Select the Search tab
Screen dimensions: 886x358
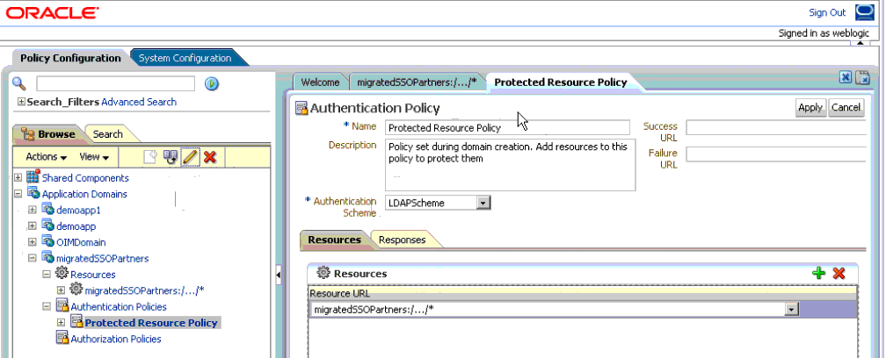(x=108, y=134)
